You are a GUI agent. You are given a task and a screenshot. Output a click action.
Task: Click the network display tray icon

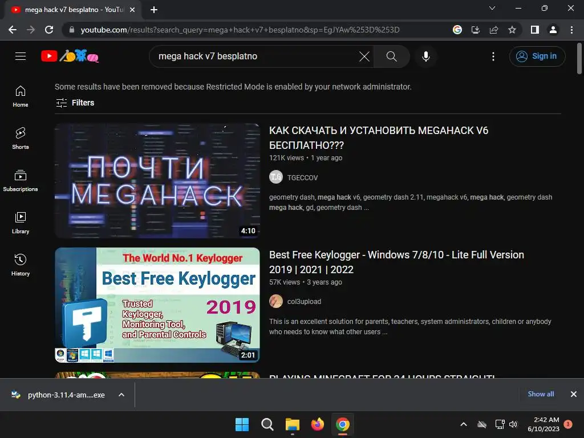click(x=500, y=424)
